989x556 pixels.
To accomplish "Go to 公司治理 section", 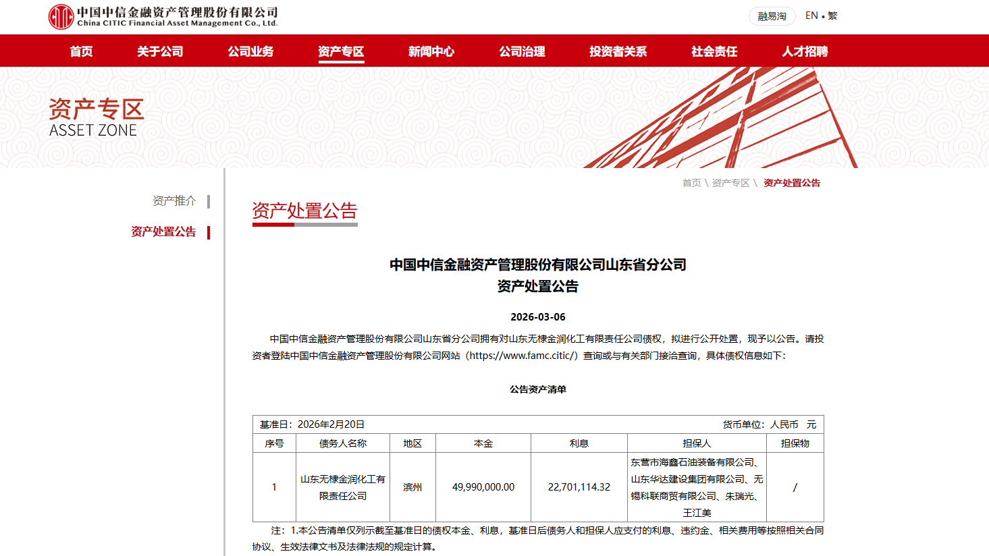I will coord(522,51).
